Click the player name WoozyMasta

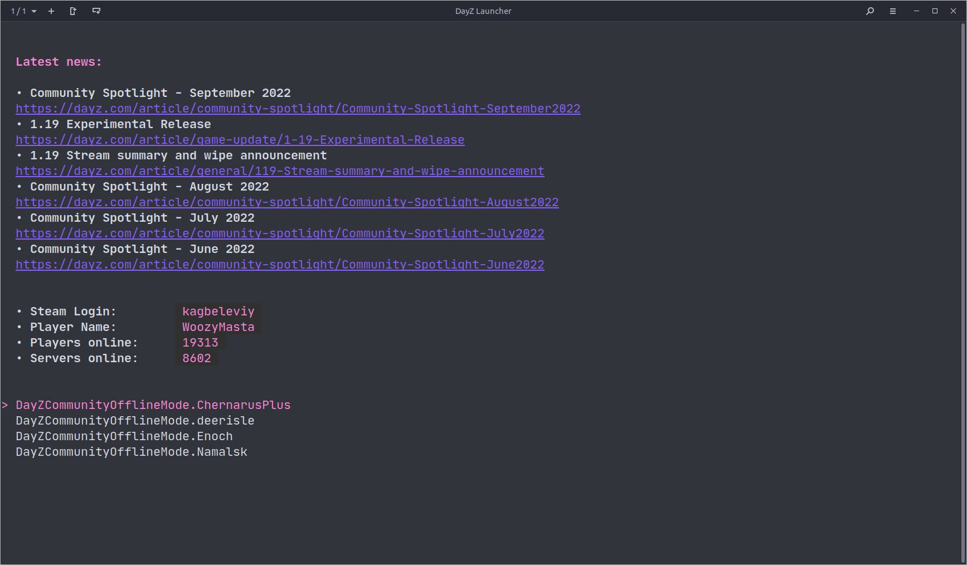pos(218,327)
